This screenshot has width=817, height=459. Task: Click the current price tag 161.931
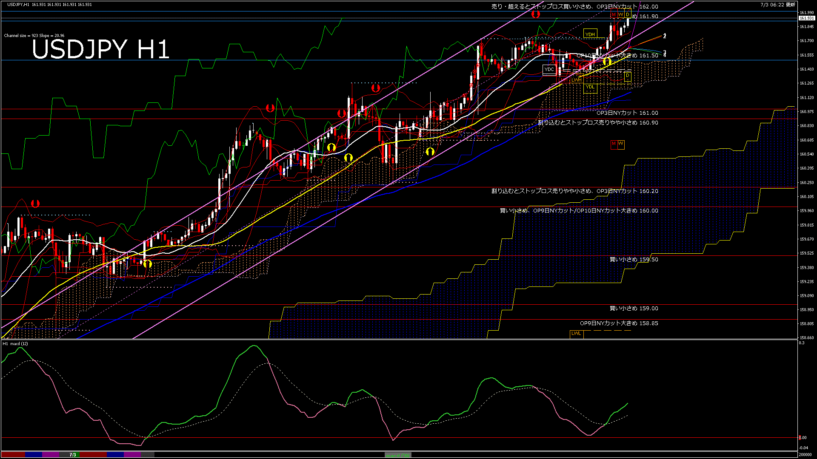(806, 18)
